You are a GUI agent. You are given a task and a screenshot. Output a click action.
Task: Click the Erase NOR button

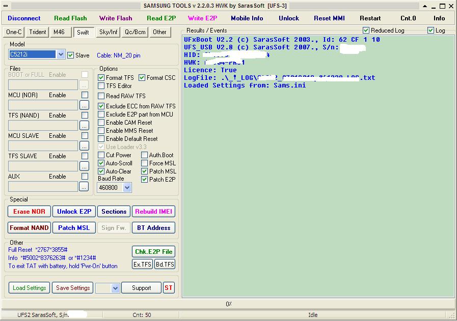29,212
